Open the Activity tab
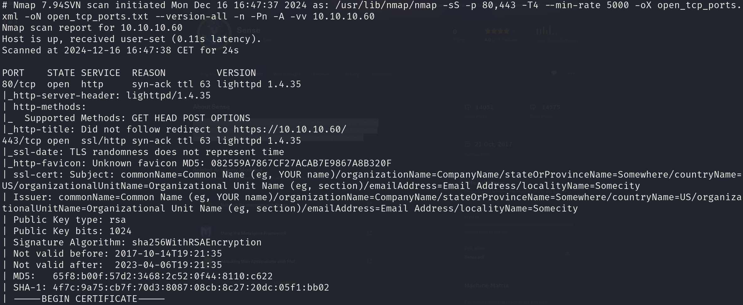 coord(352,74)
